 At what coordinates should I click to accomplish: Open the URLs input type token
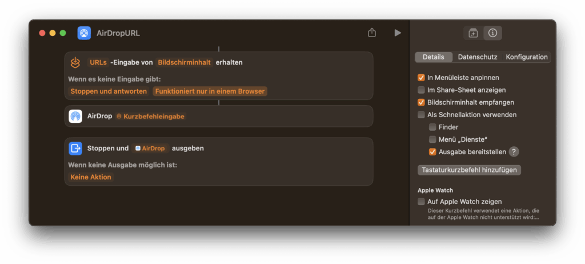pos(98,62)
